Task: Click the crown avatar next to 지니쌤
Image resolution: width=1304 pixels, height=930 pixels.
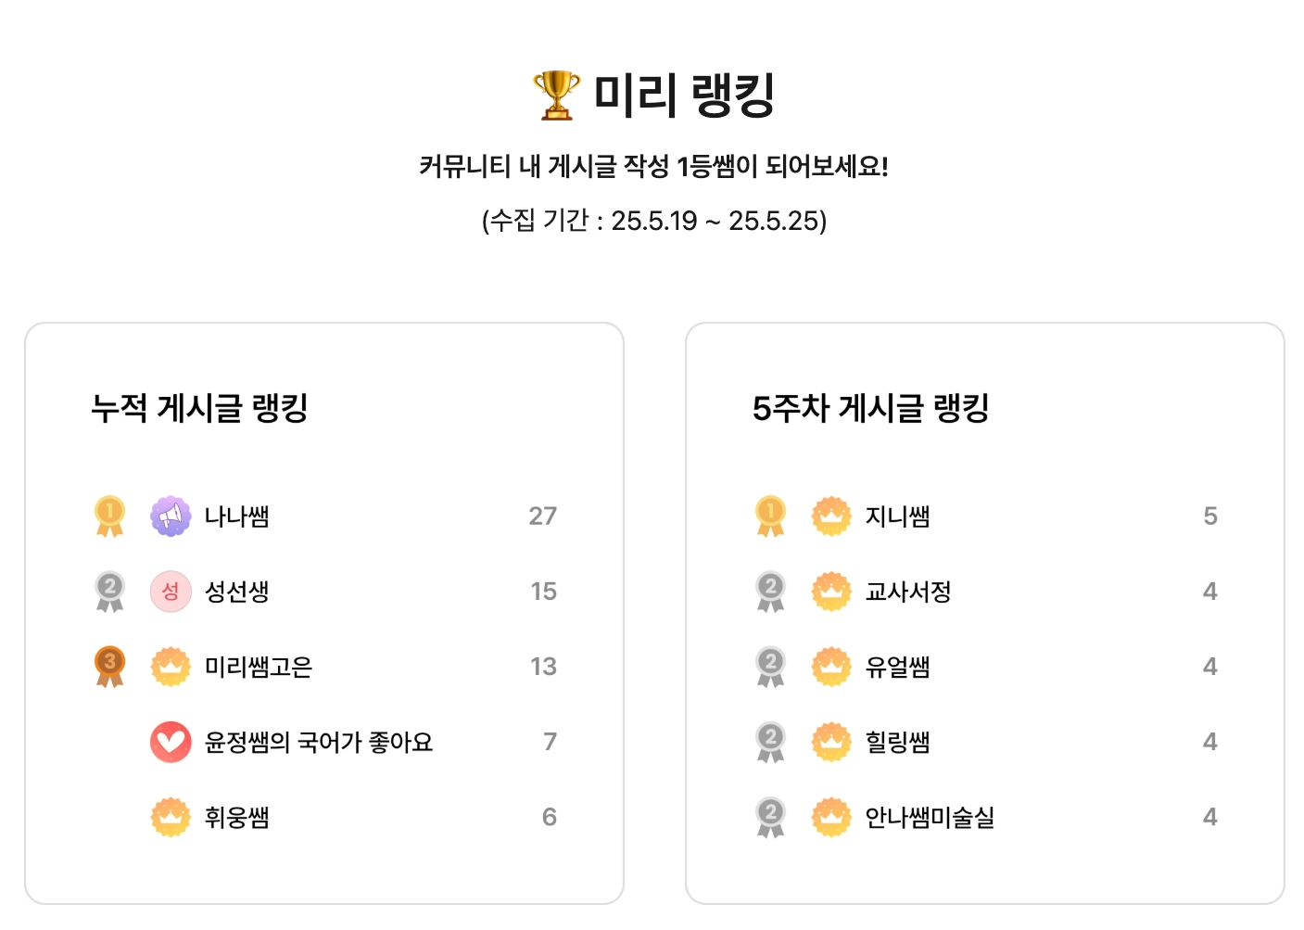Action: click(x=831, y=516)
